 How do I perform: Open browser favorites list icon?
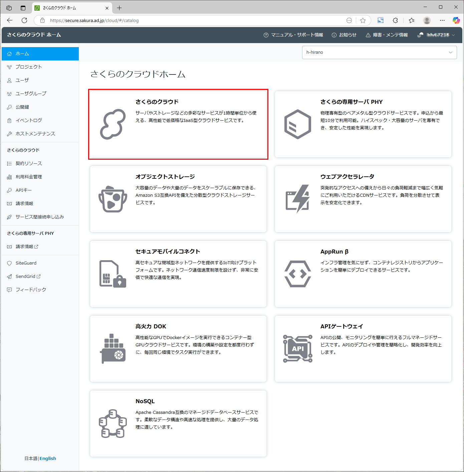pos(412,20)
